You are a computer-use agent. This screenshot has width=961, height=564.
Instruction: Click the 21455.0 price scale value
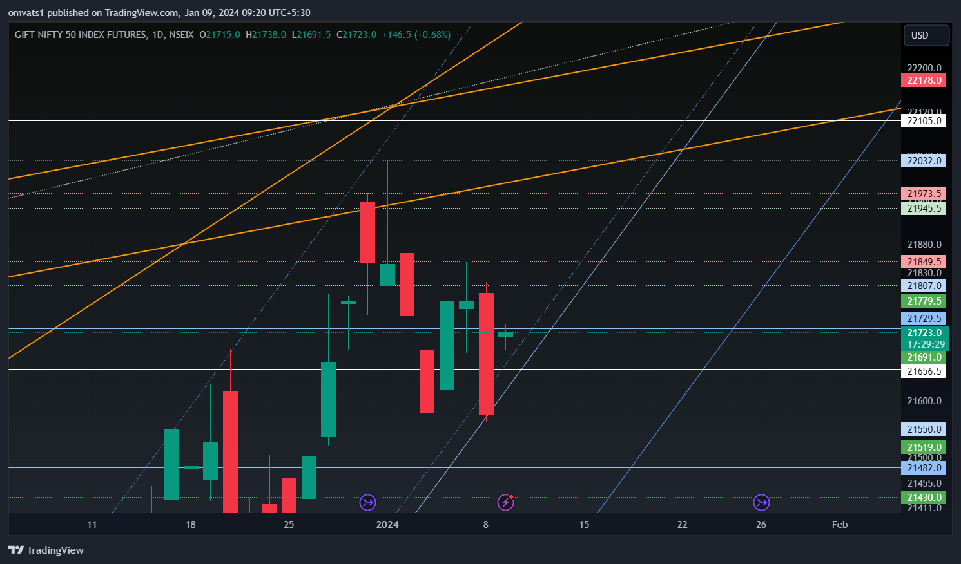pyautogui.click(x=924, y=484)
